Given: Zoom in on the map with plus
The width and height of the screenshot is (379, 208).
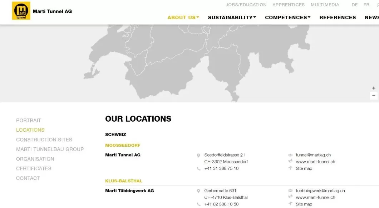Looking at the screenshot, I should click(x=374, y=88).
